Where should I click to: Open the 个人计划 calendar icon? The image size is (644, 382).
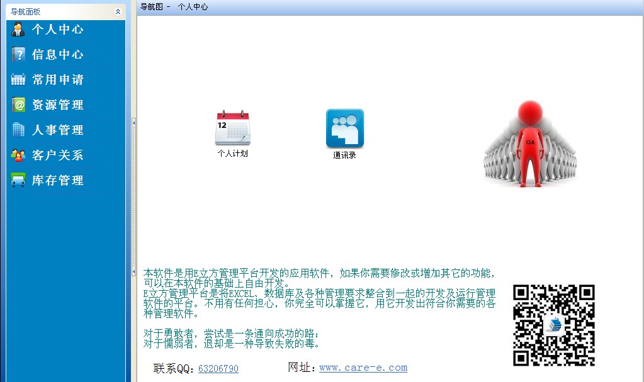tap(232, 128)
